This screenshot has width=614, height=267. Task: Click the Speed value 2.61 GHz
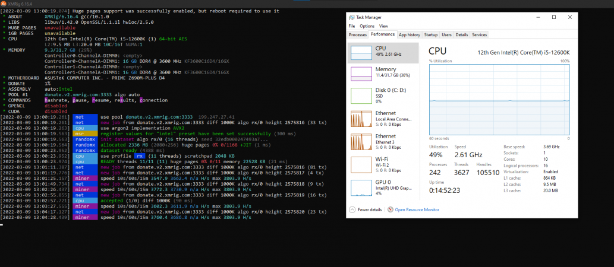tap(468, 155)
